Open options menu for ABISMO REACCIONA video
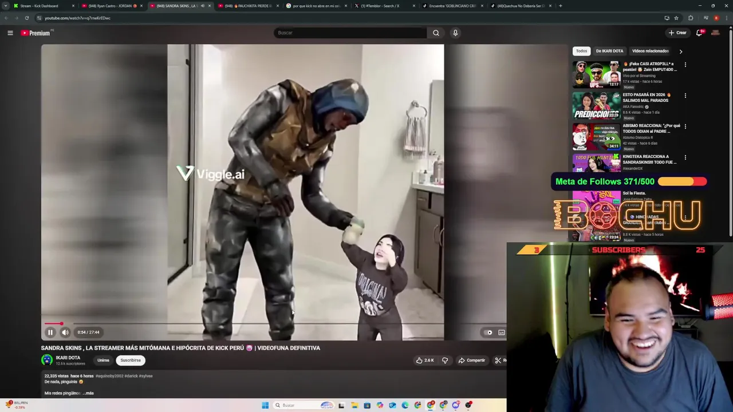Image resolution: width=733 pixels, height=412 pixels. 685,126
